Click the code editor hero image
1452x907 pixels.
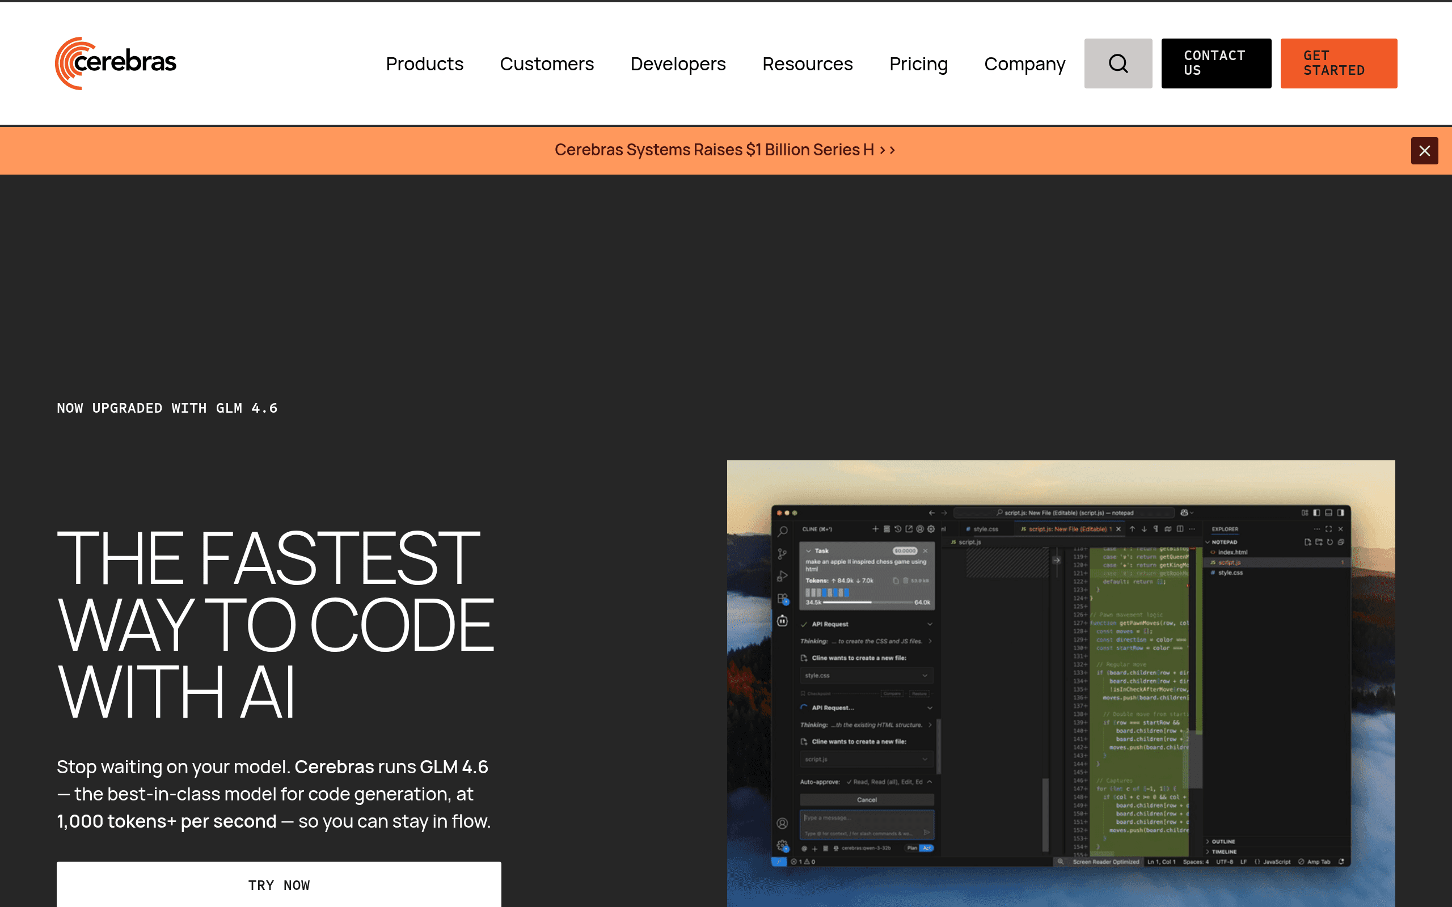(x=1061, y=683)
